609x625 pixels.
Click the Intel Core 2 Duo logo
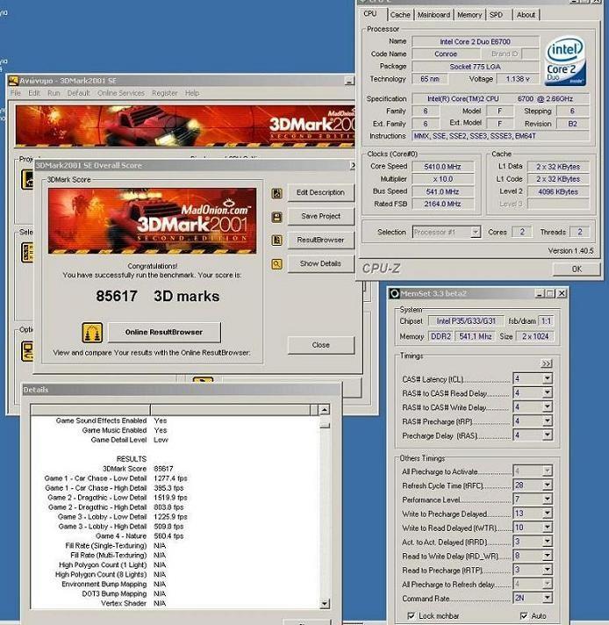tap(565, 61)
